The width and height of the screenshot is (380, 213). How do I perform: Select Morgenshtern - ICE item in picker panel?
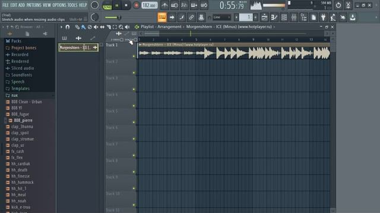pos(78,47)
